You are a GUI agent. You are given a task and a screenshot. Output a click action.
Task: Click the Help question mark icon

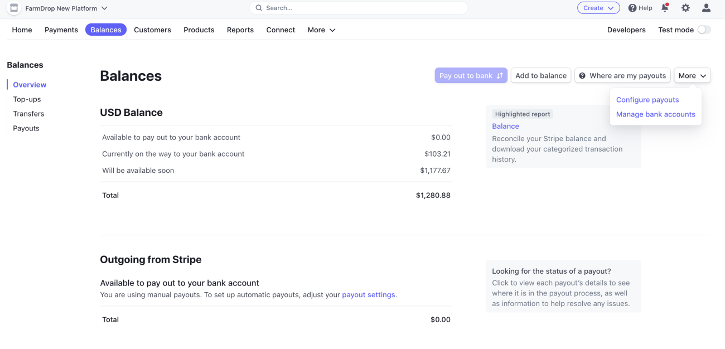coord(632,8)
